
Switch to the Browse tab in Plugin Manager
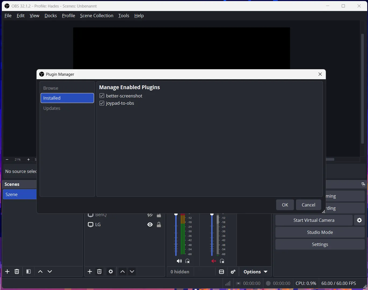click(67, 88)
